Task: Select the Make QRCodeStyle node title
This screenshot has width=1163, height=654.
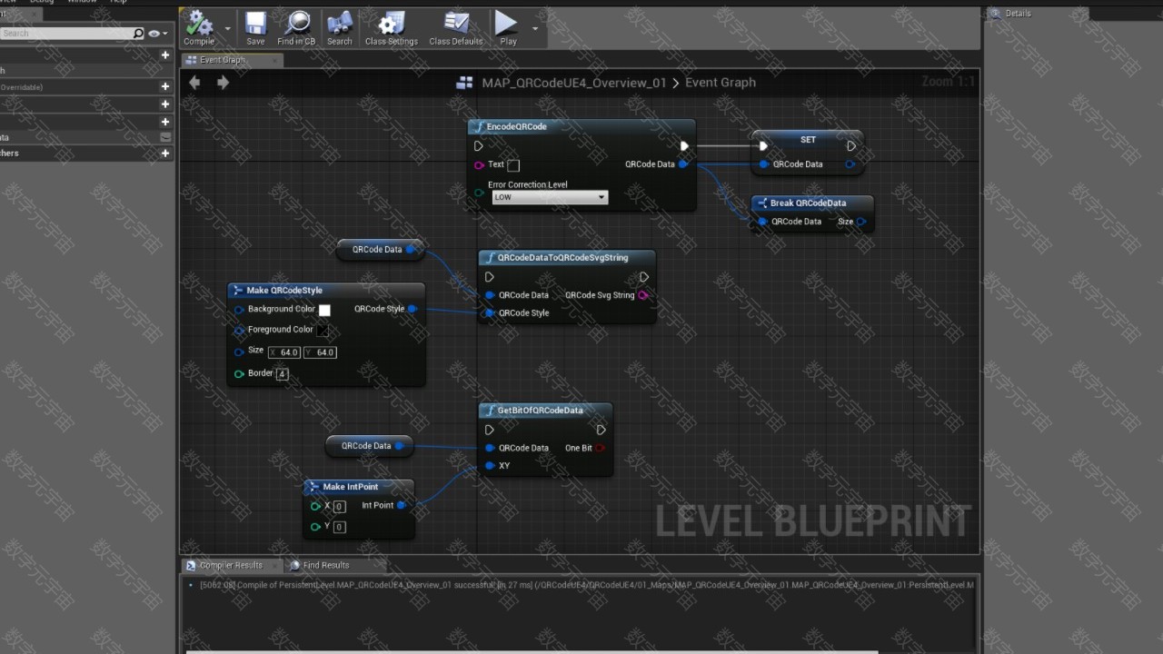Action: point(284,291)
